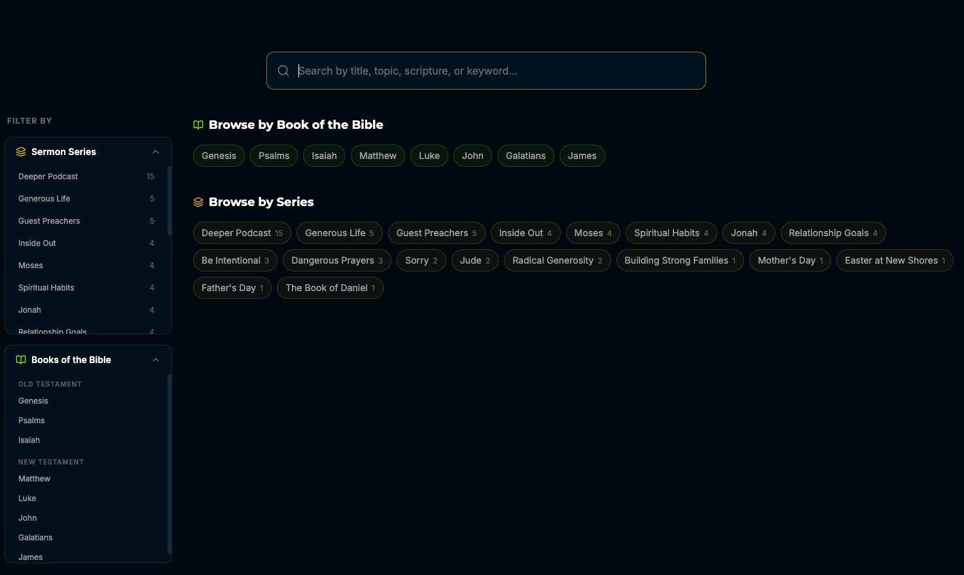Screen dimensions: 964x575
Task: Pick the John book chip
Action: tap(473, 156)
